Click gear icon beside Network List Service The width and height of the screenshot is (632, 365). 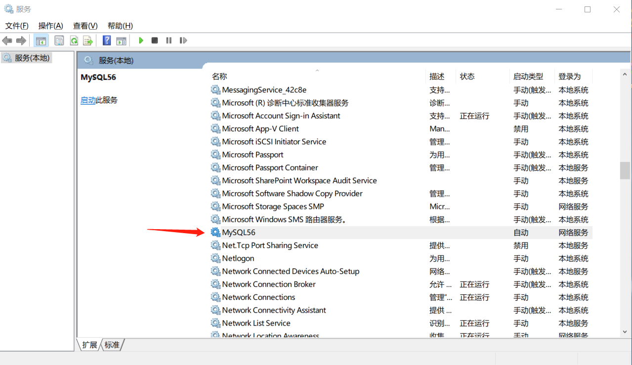(x=215, y=323)
